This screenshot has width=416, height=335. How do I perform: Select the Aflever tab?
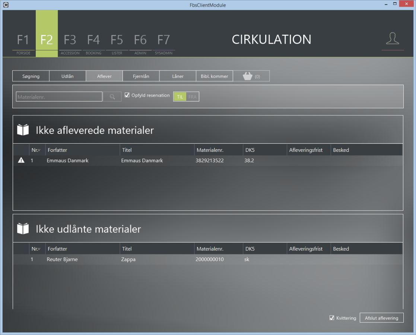click(x=104, y=76)
